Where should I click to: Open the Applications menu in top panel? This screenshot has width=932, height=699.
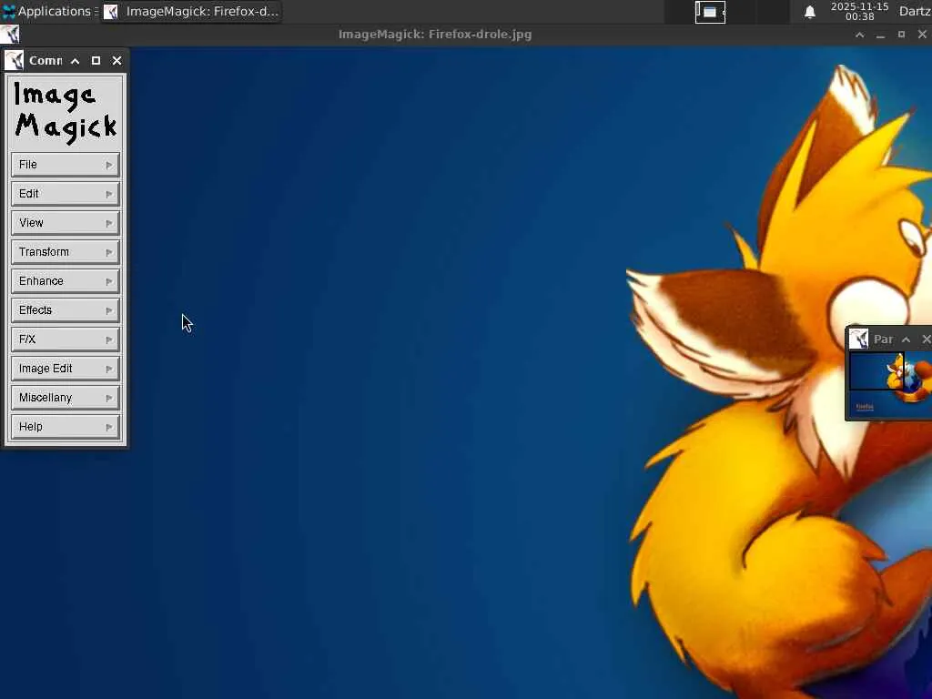click(49, 11)
